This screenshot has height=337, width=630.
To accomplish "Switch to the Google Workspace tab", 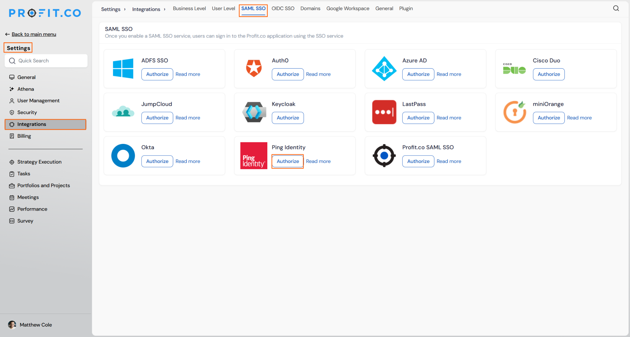I will pos(348,9).
